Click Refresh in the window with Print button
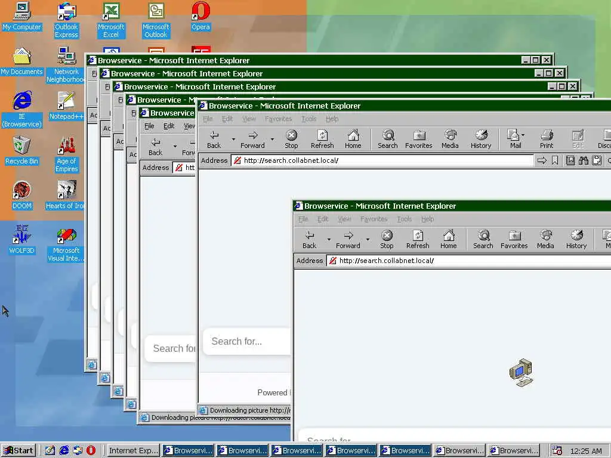Screen dimensions: 611x458 pyautogui.click(x=322, y=139)
